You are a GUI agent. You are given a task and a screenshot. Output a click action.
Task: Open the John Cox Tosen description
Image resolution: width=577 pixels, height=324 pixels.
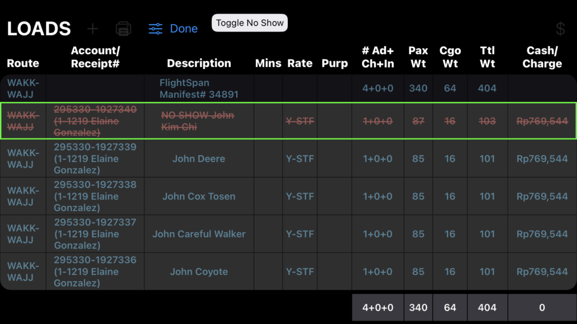(198, 196)
